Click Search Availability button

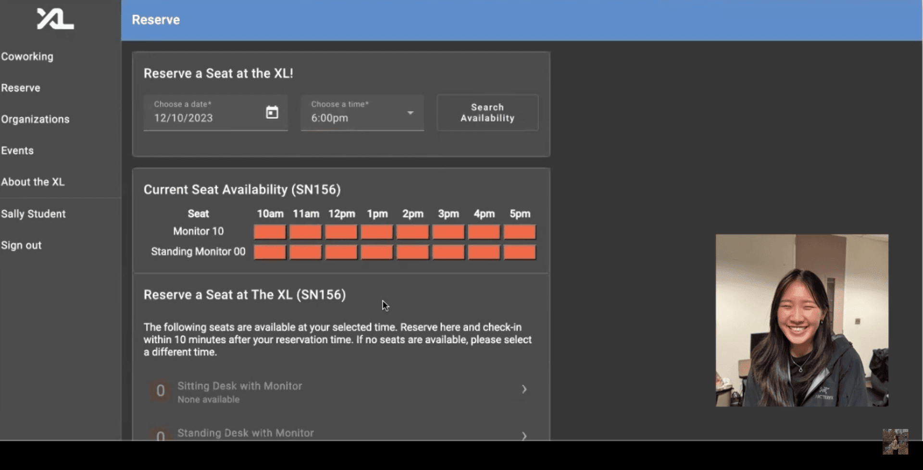point(487,113)
